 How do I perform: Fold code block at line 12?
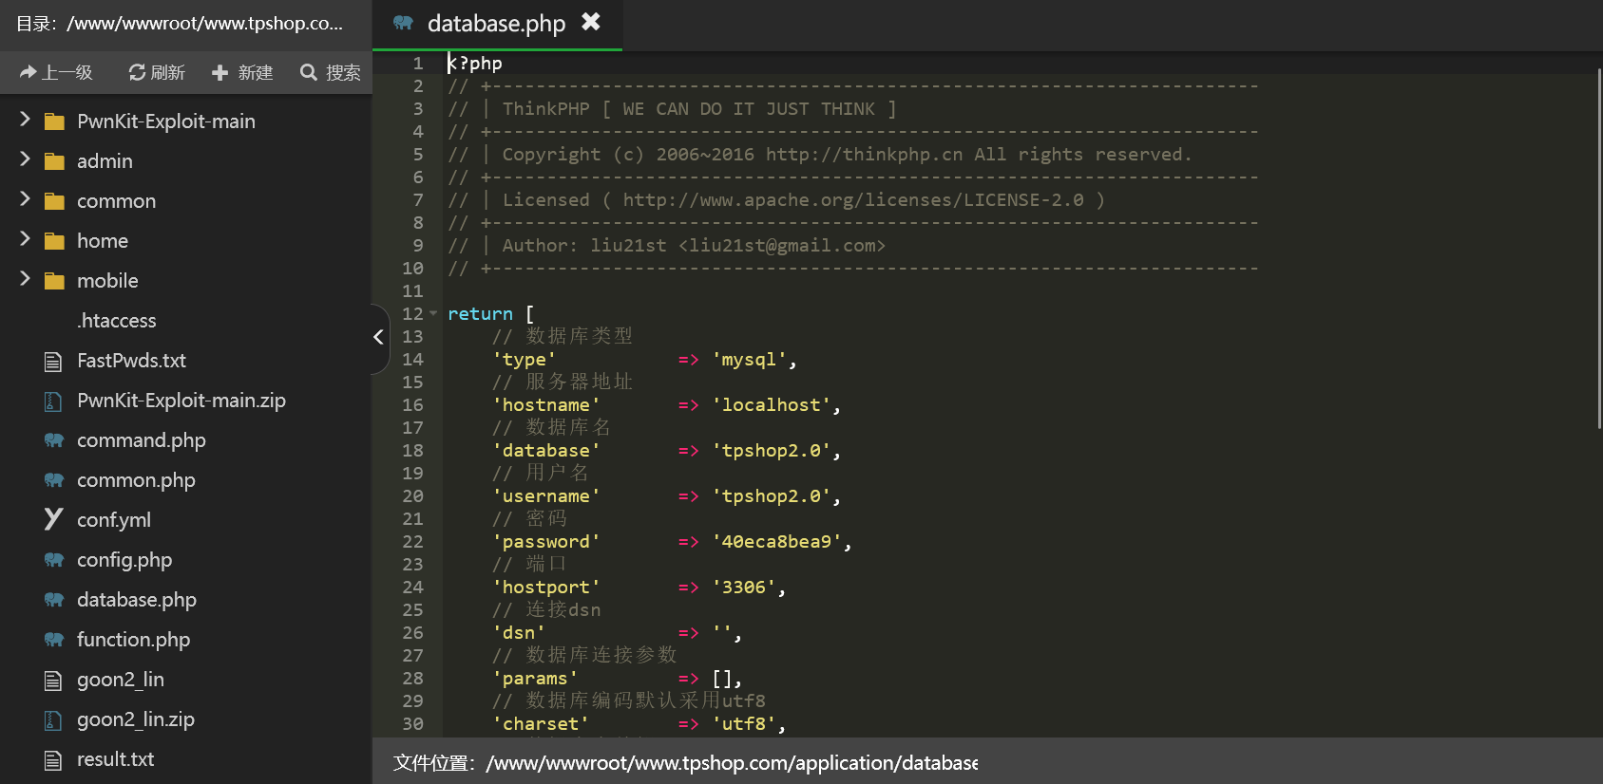tap(433, 313)
